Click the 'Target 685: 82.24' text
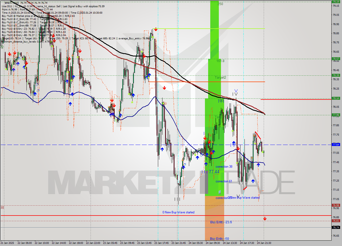This screenshot has height=246, width=342. click(105, 38)
